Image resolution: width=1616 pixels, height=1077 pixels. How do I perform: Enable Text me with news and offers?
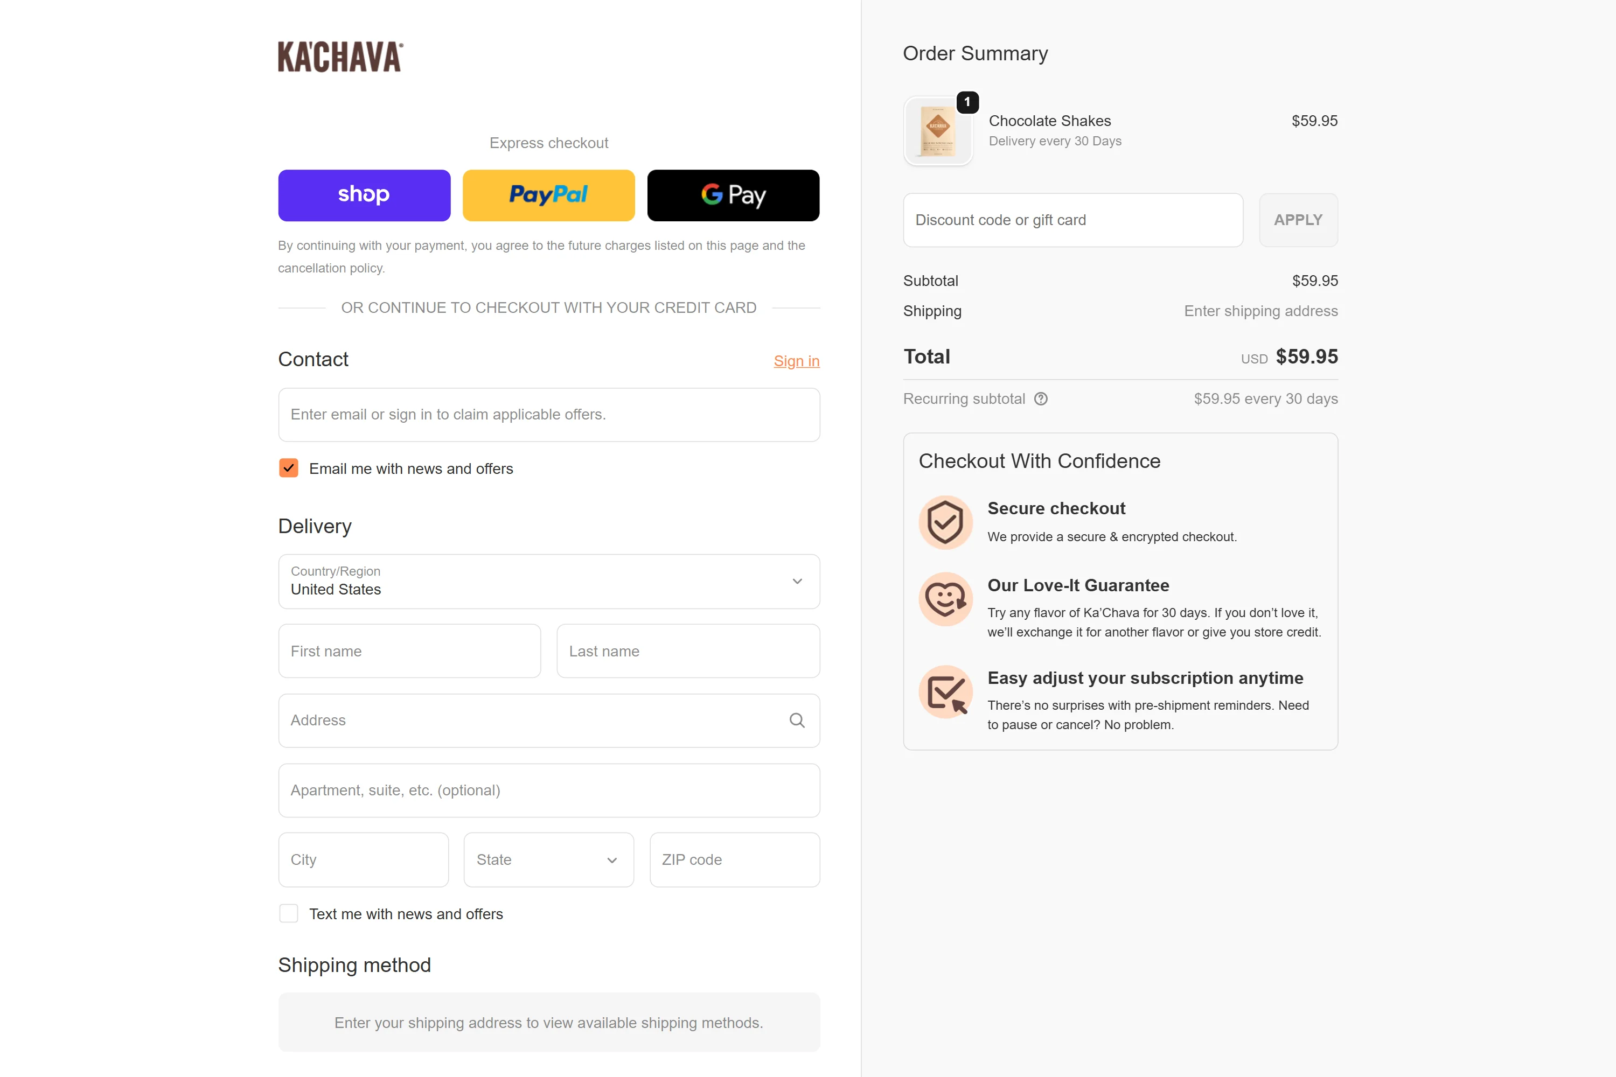[x=289, y=913]
